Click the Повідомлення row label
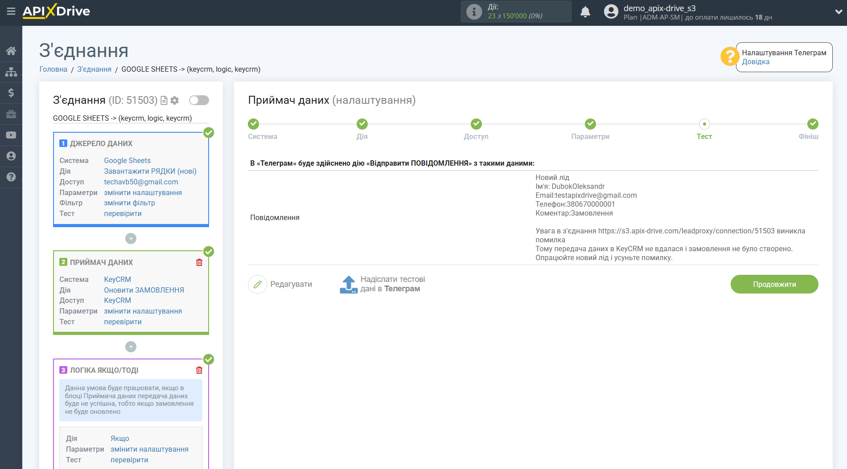This screenshot has width=847, height=469. (x=275, y=217)
